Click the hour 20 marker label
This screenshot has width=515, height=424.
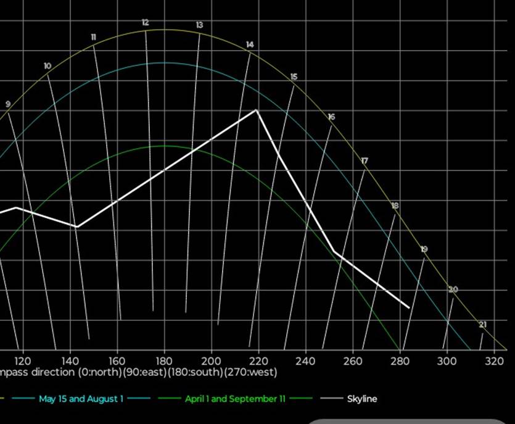[453, 289]
